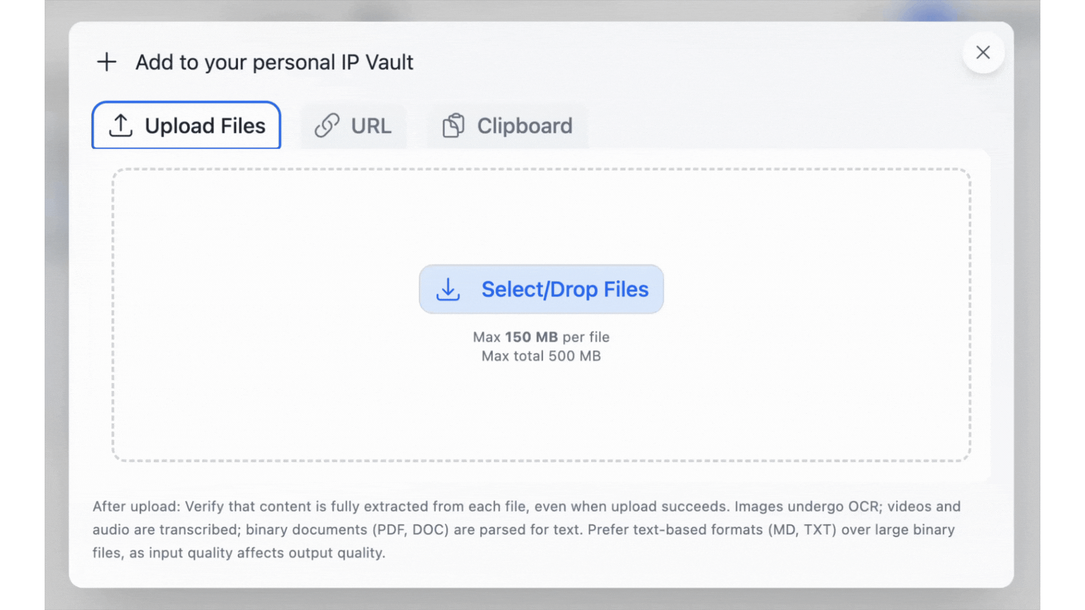
Task: Click the clipboard icon beside Clipboard label
Action: (454, 125)
